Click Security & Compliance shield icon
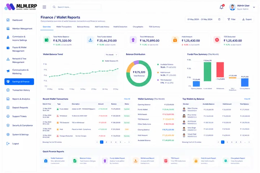 coord(8,125)
